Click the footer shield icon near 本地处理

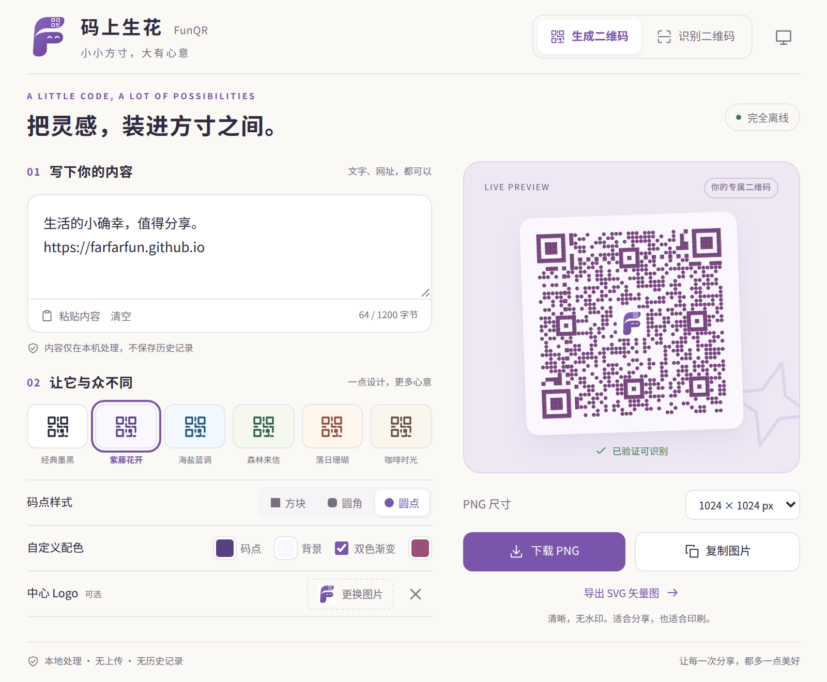(x=33, y=661)
